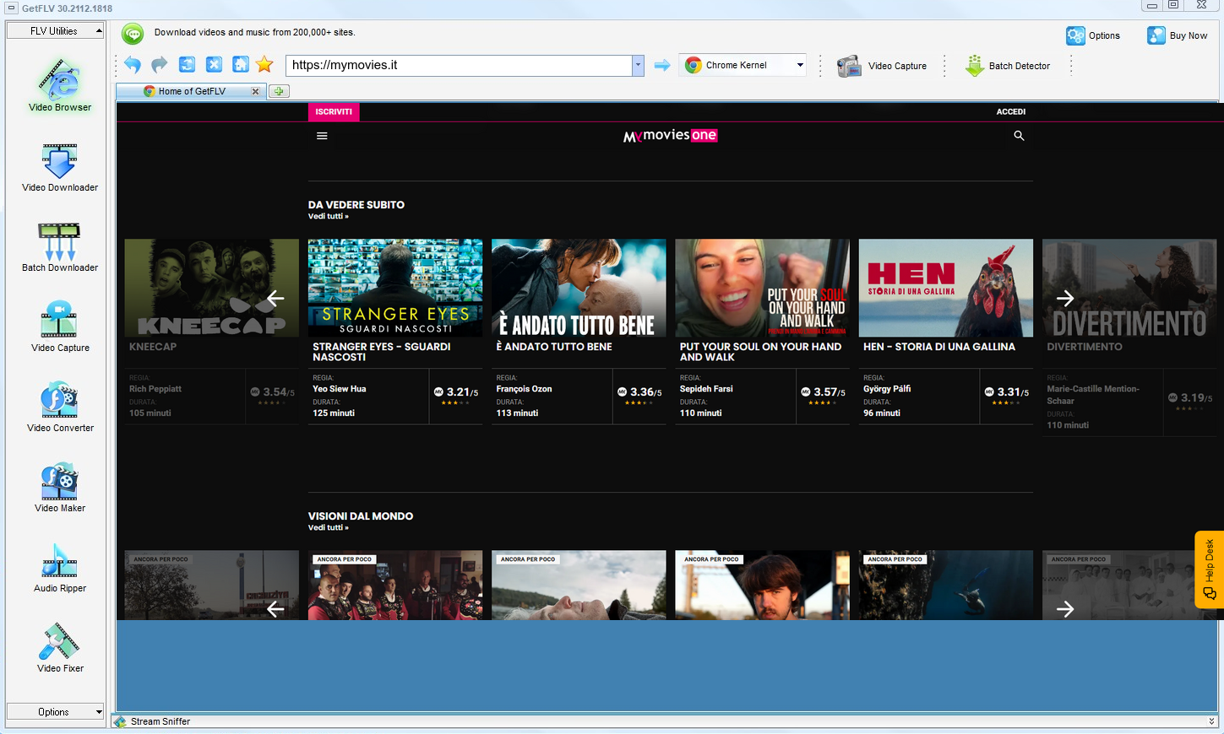Open the Video Downloader tool

(x=59, y=167)
